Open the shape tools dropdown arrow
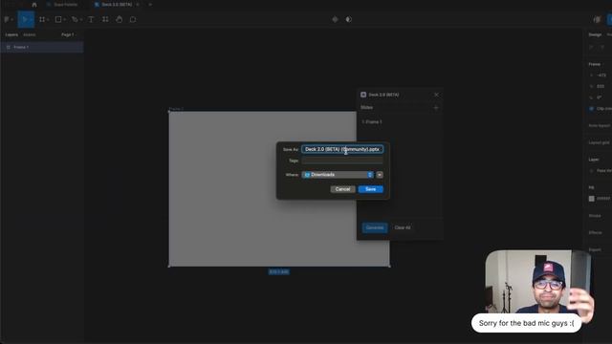Screen dimensions: 612x344 tap(64, 19)
